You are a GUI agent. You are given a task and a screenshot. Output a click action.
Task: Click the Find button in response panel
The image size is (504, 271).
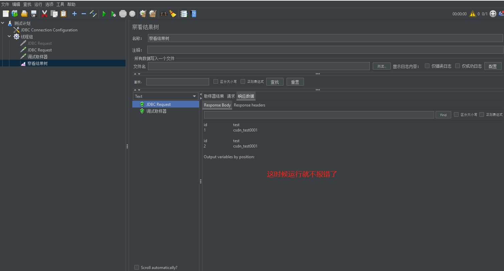[x=443, y=115]
